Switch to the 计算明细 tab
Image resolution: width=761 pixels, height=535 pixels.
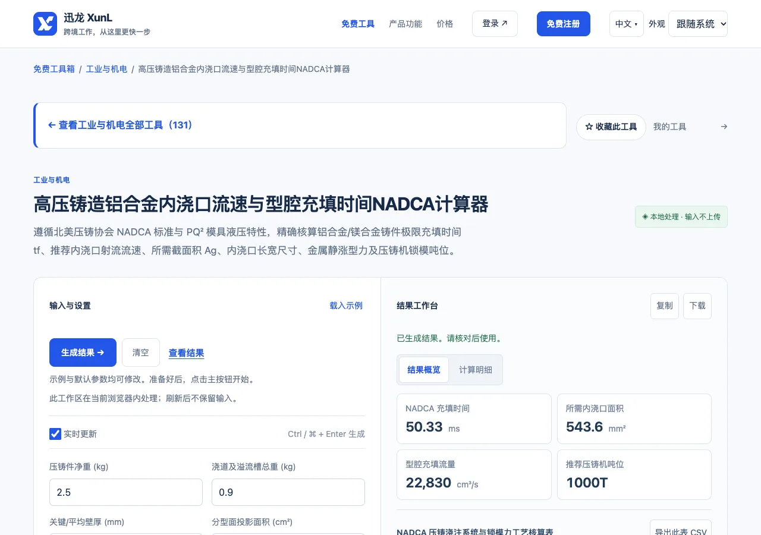[x=476, y=370]
